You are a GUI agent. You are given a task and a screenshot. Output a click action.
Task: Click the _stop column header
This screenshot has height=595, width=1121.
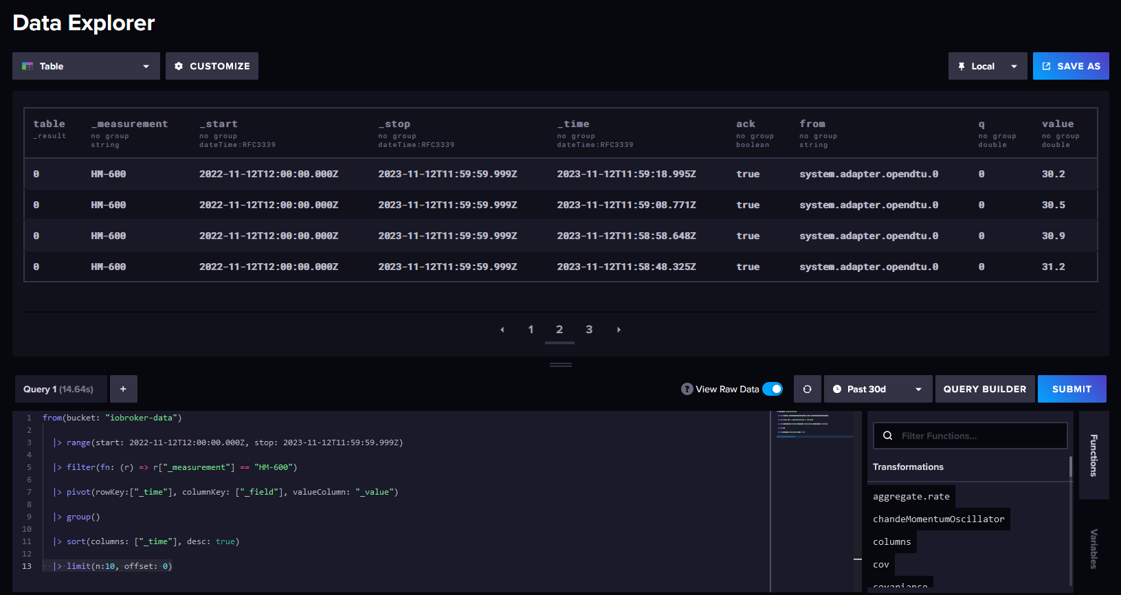(395, 124)
